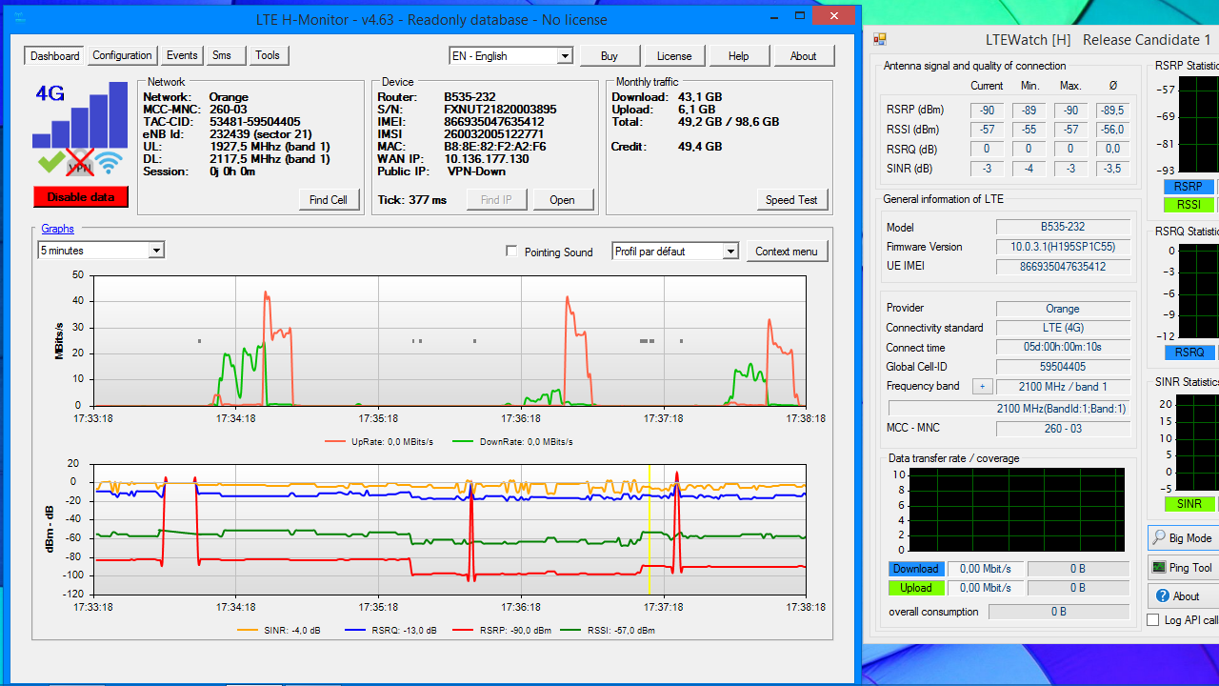1219x686 pixels.
Task: Click the TAC-CID value 53481-59504405
Action: tap(255, 122)
